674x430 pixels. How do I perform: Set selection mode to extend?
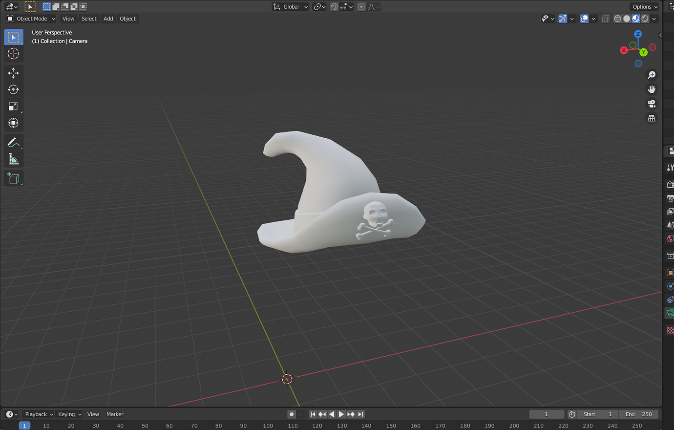click(56, 6)
